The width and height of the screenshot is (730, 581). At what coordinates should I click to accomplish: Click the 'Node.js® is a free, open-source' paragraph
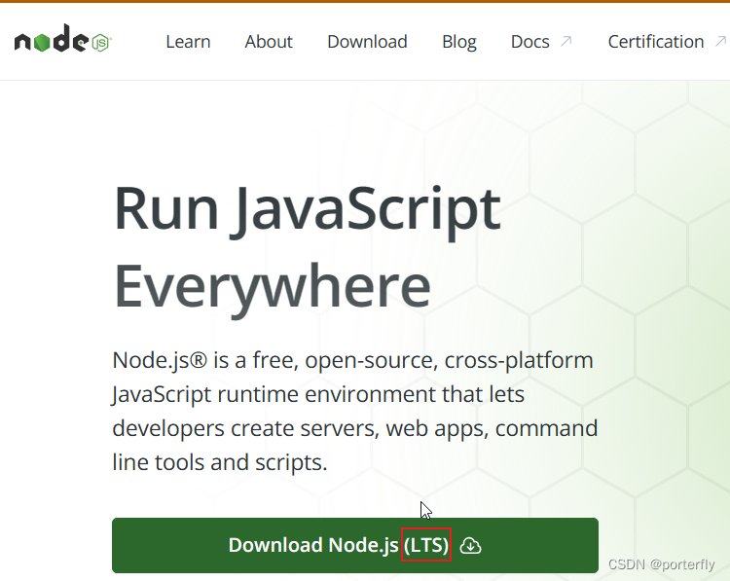click(354, 411)
